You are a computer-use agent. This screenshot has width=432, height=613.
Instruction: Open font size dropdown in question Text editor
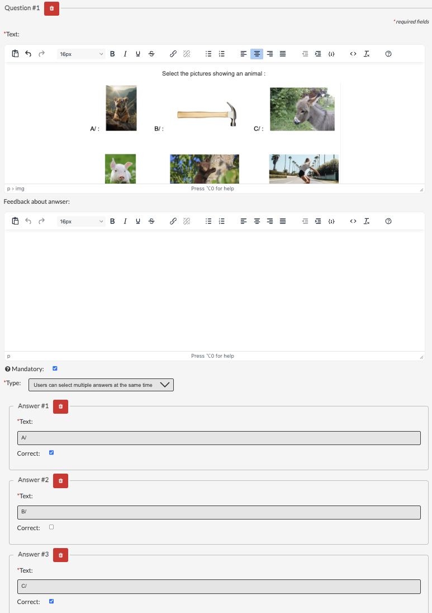81,54
